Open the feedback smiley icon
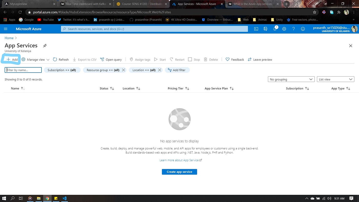The image size is (359, 202). pos(303,29)
